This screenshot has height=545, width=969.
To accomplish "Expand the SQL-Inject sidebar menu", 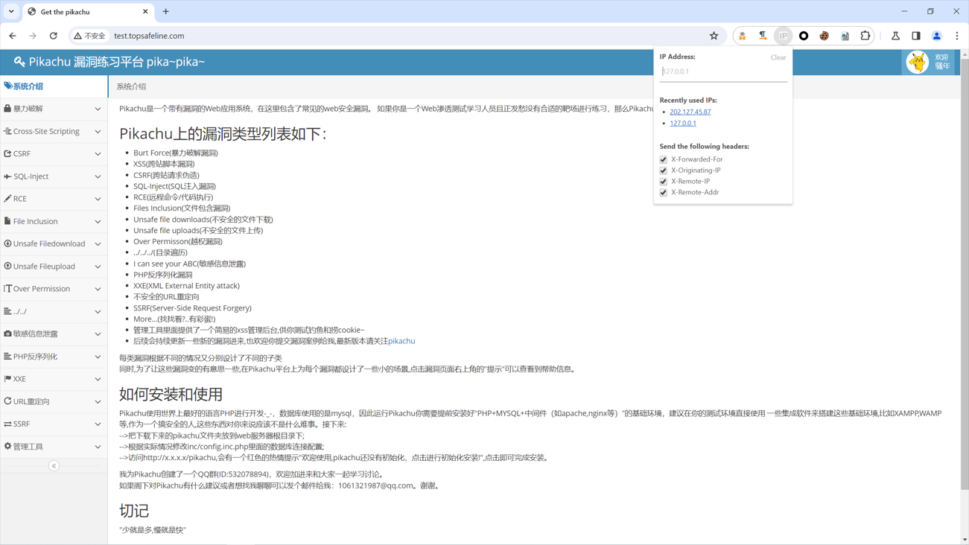I will coord(53,176).
